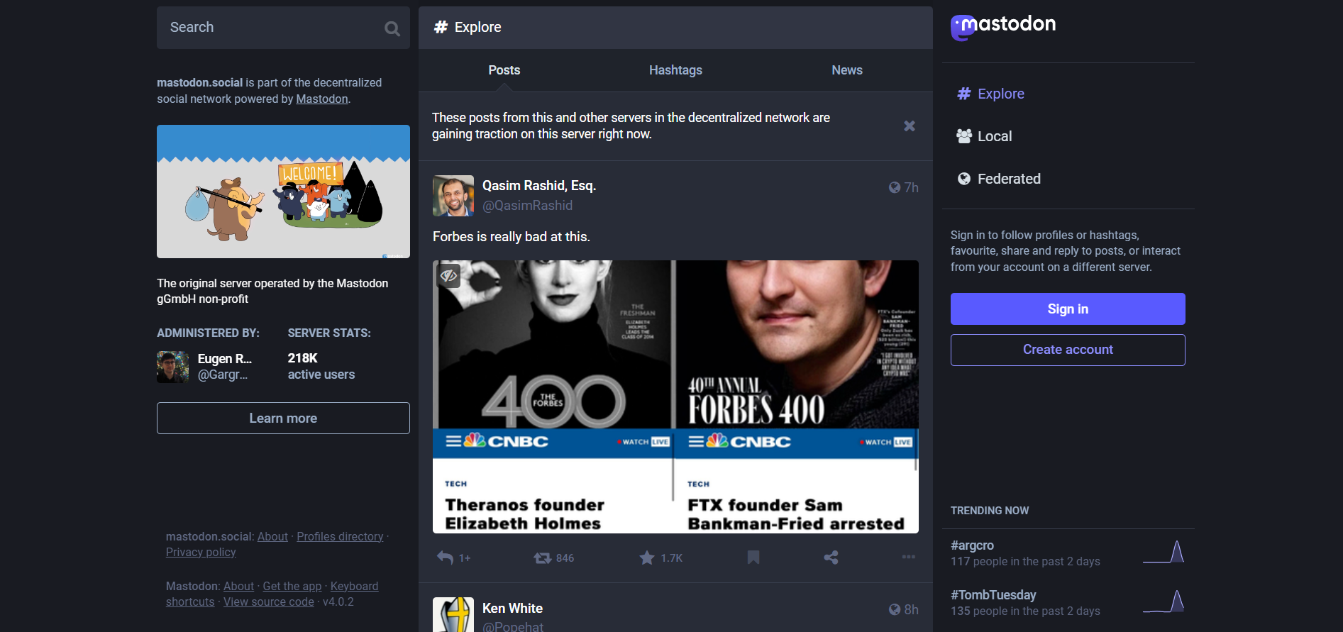Click the #TombTuesday trend sparkline
This screenshot has height=632, width=1343.
point(1164,602)
